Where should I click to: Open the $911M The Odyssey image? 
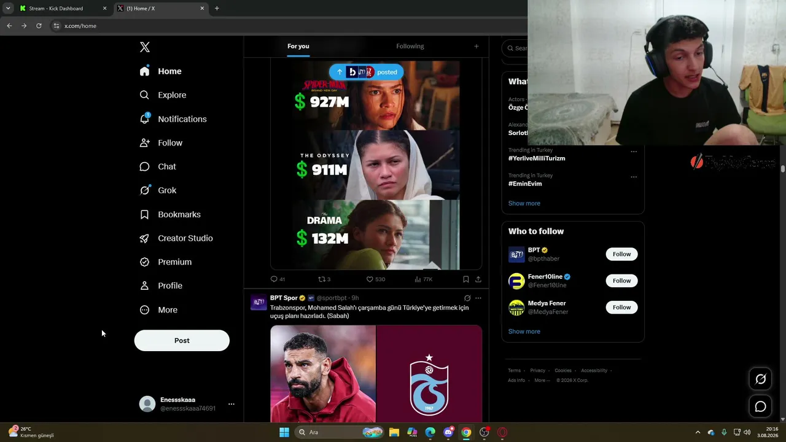click(x=376, y=165)
